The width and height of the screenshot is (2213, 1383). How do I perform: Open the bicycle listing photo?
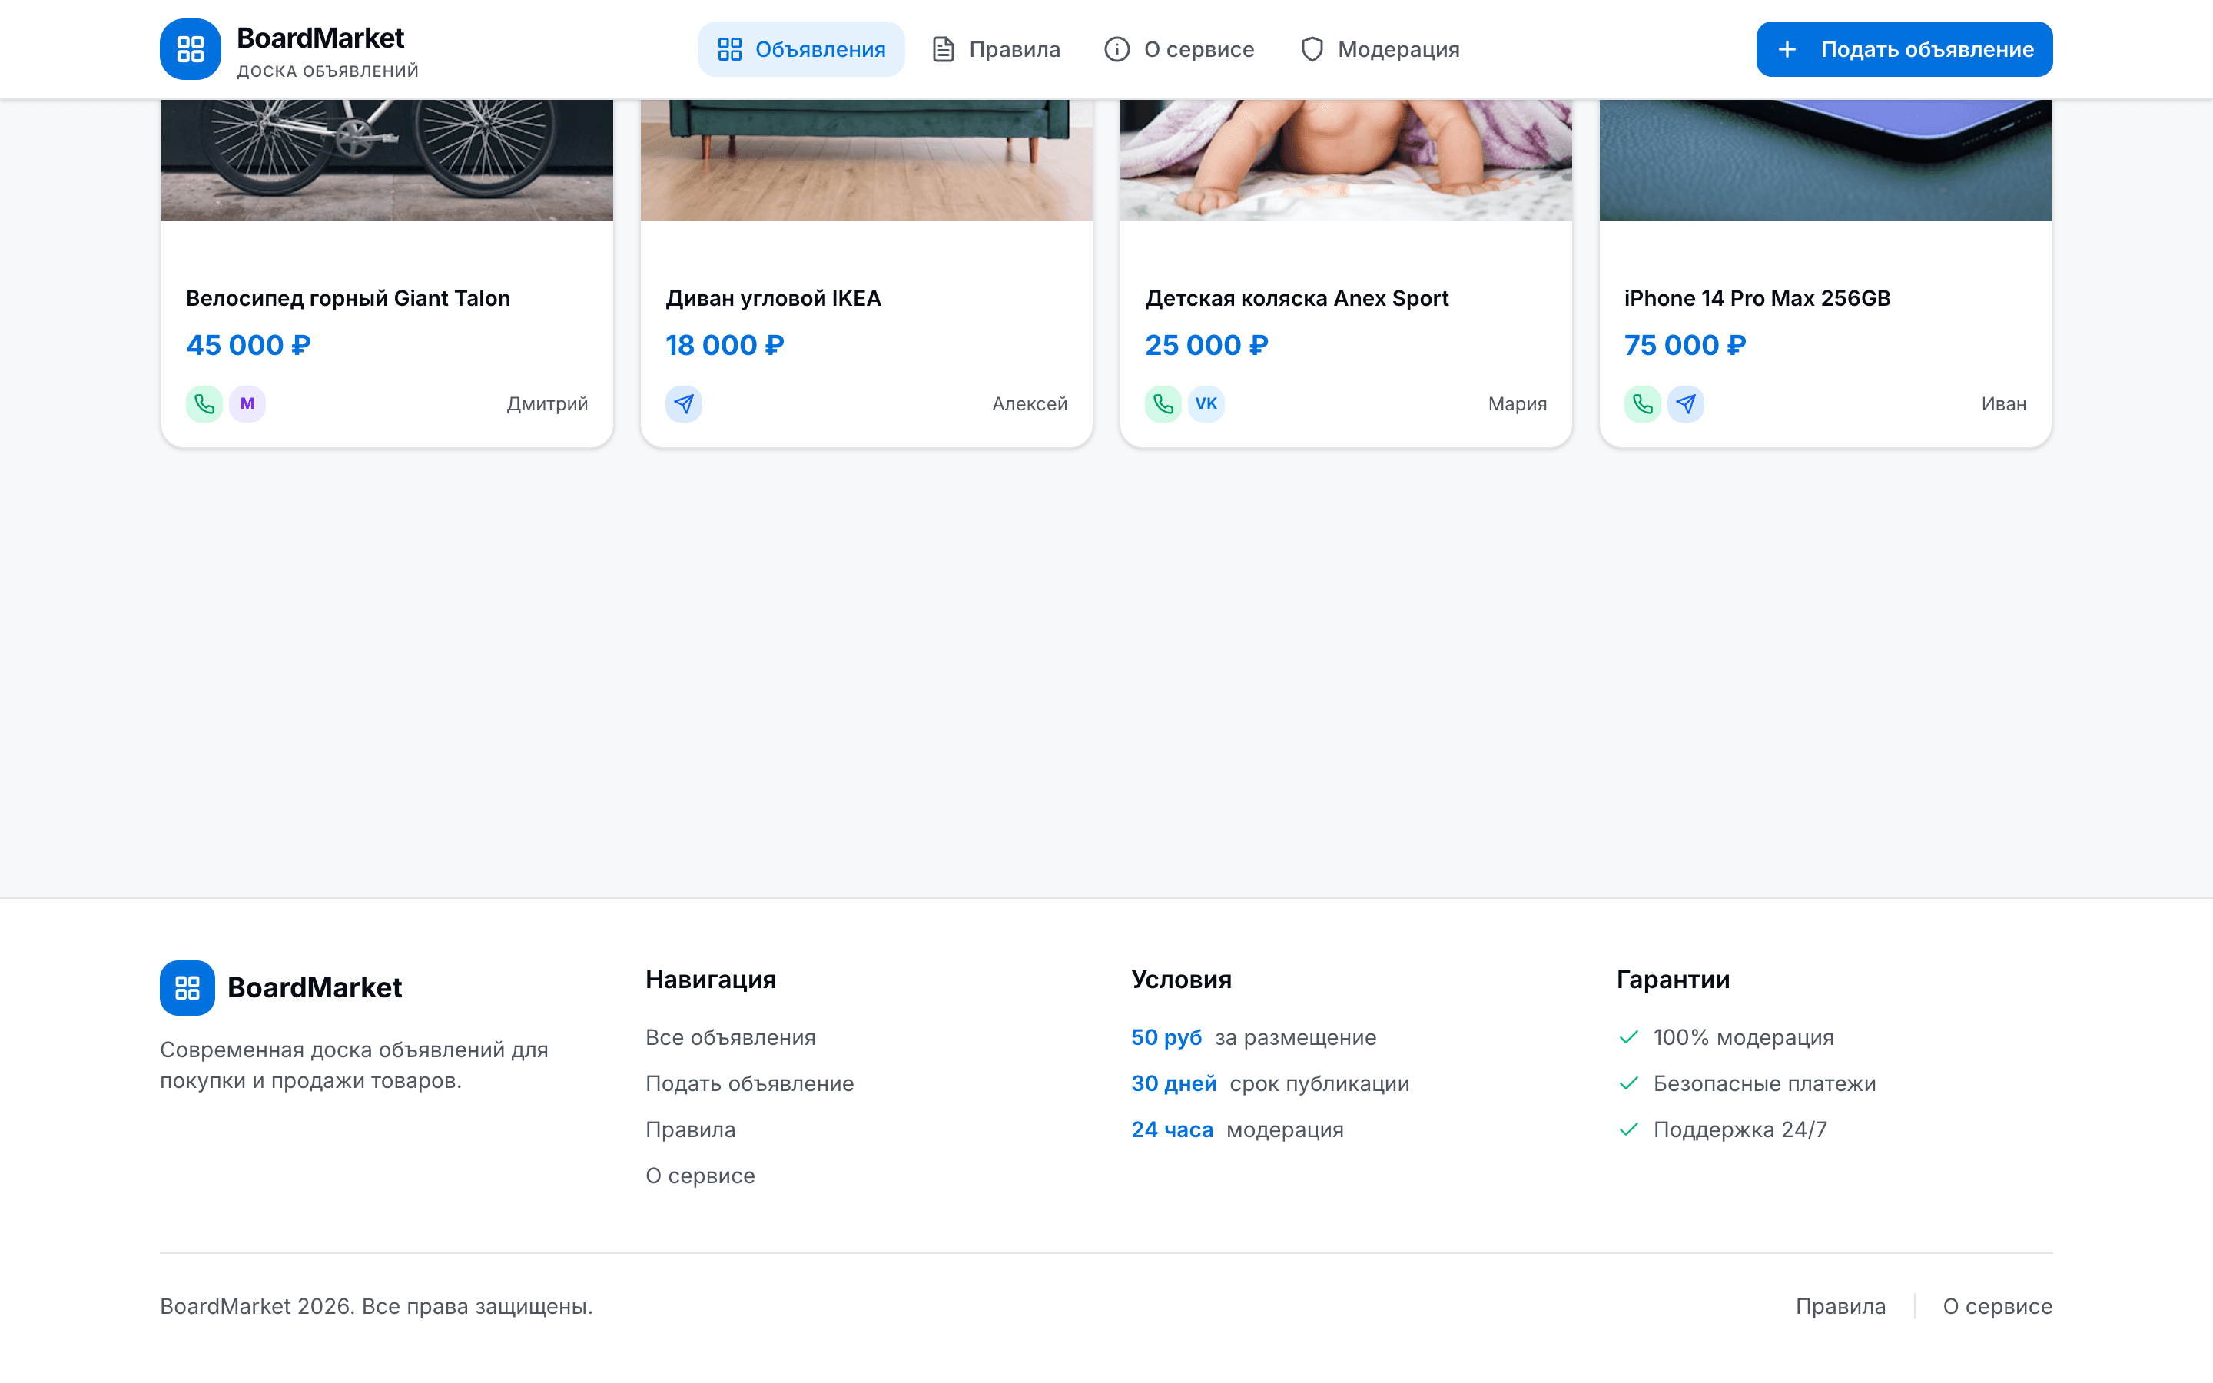coord(387,160)
